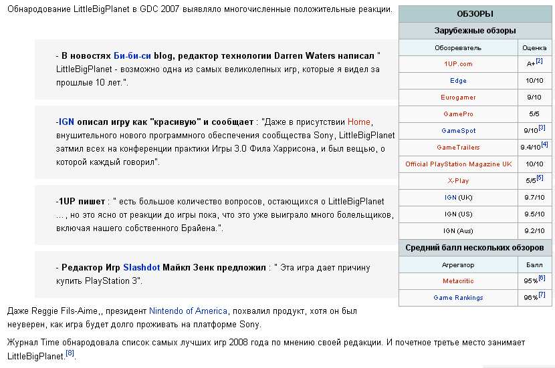Open the GameTrailers reviewer link
This screenshot has height=368, width=555.
458,147
